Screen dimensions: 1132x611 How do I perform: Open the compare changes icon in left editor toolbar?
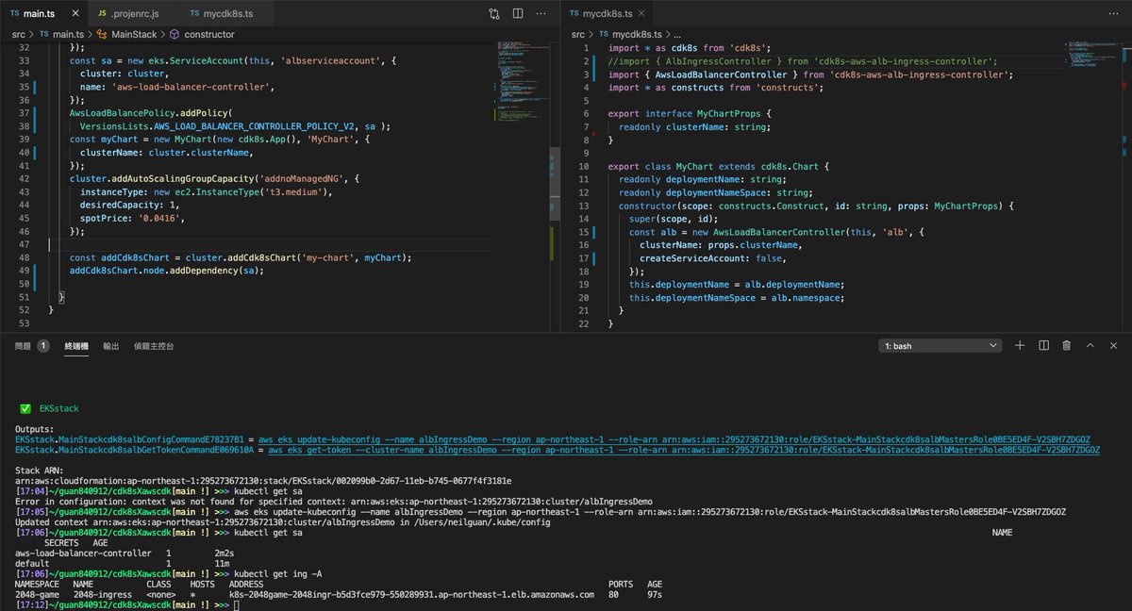(494, 14)
